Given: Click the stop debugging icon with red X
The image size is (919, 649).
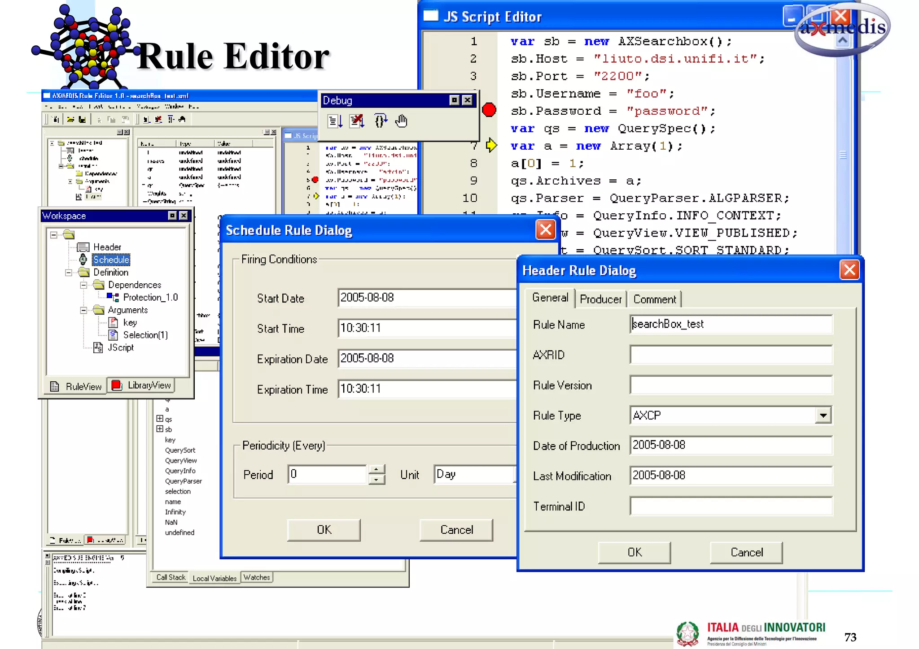Looking at the screenshot, I should pos(357,121).
